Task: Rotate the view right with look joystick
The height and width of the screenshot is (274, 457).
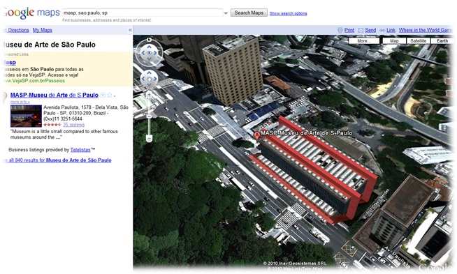Action: (x=155, y=53)
